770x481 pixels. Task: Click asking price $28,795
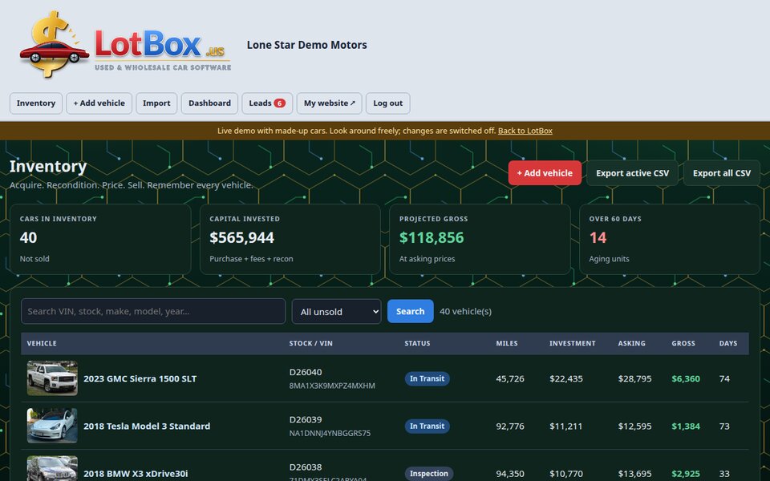tap(634, 378)
